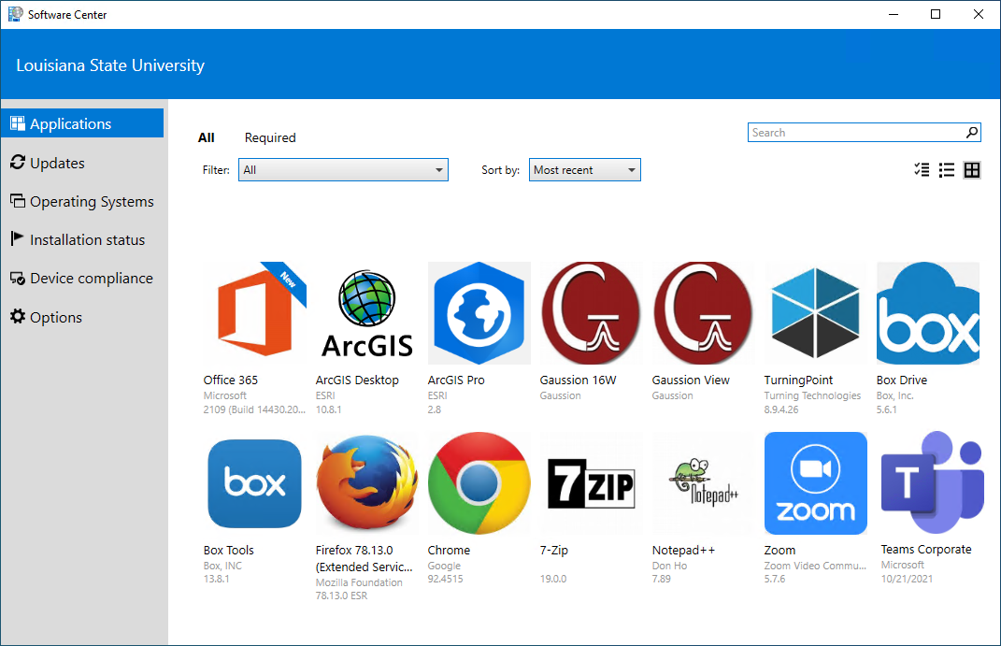Click inside the Search text field
Viewport: 1001px width, 646px height.
tap(855, 133)
